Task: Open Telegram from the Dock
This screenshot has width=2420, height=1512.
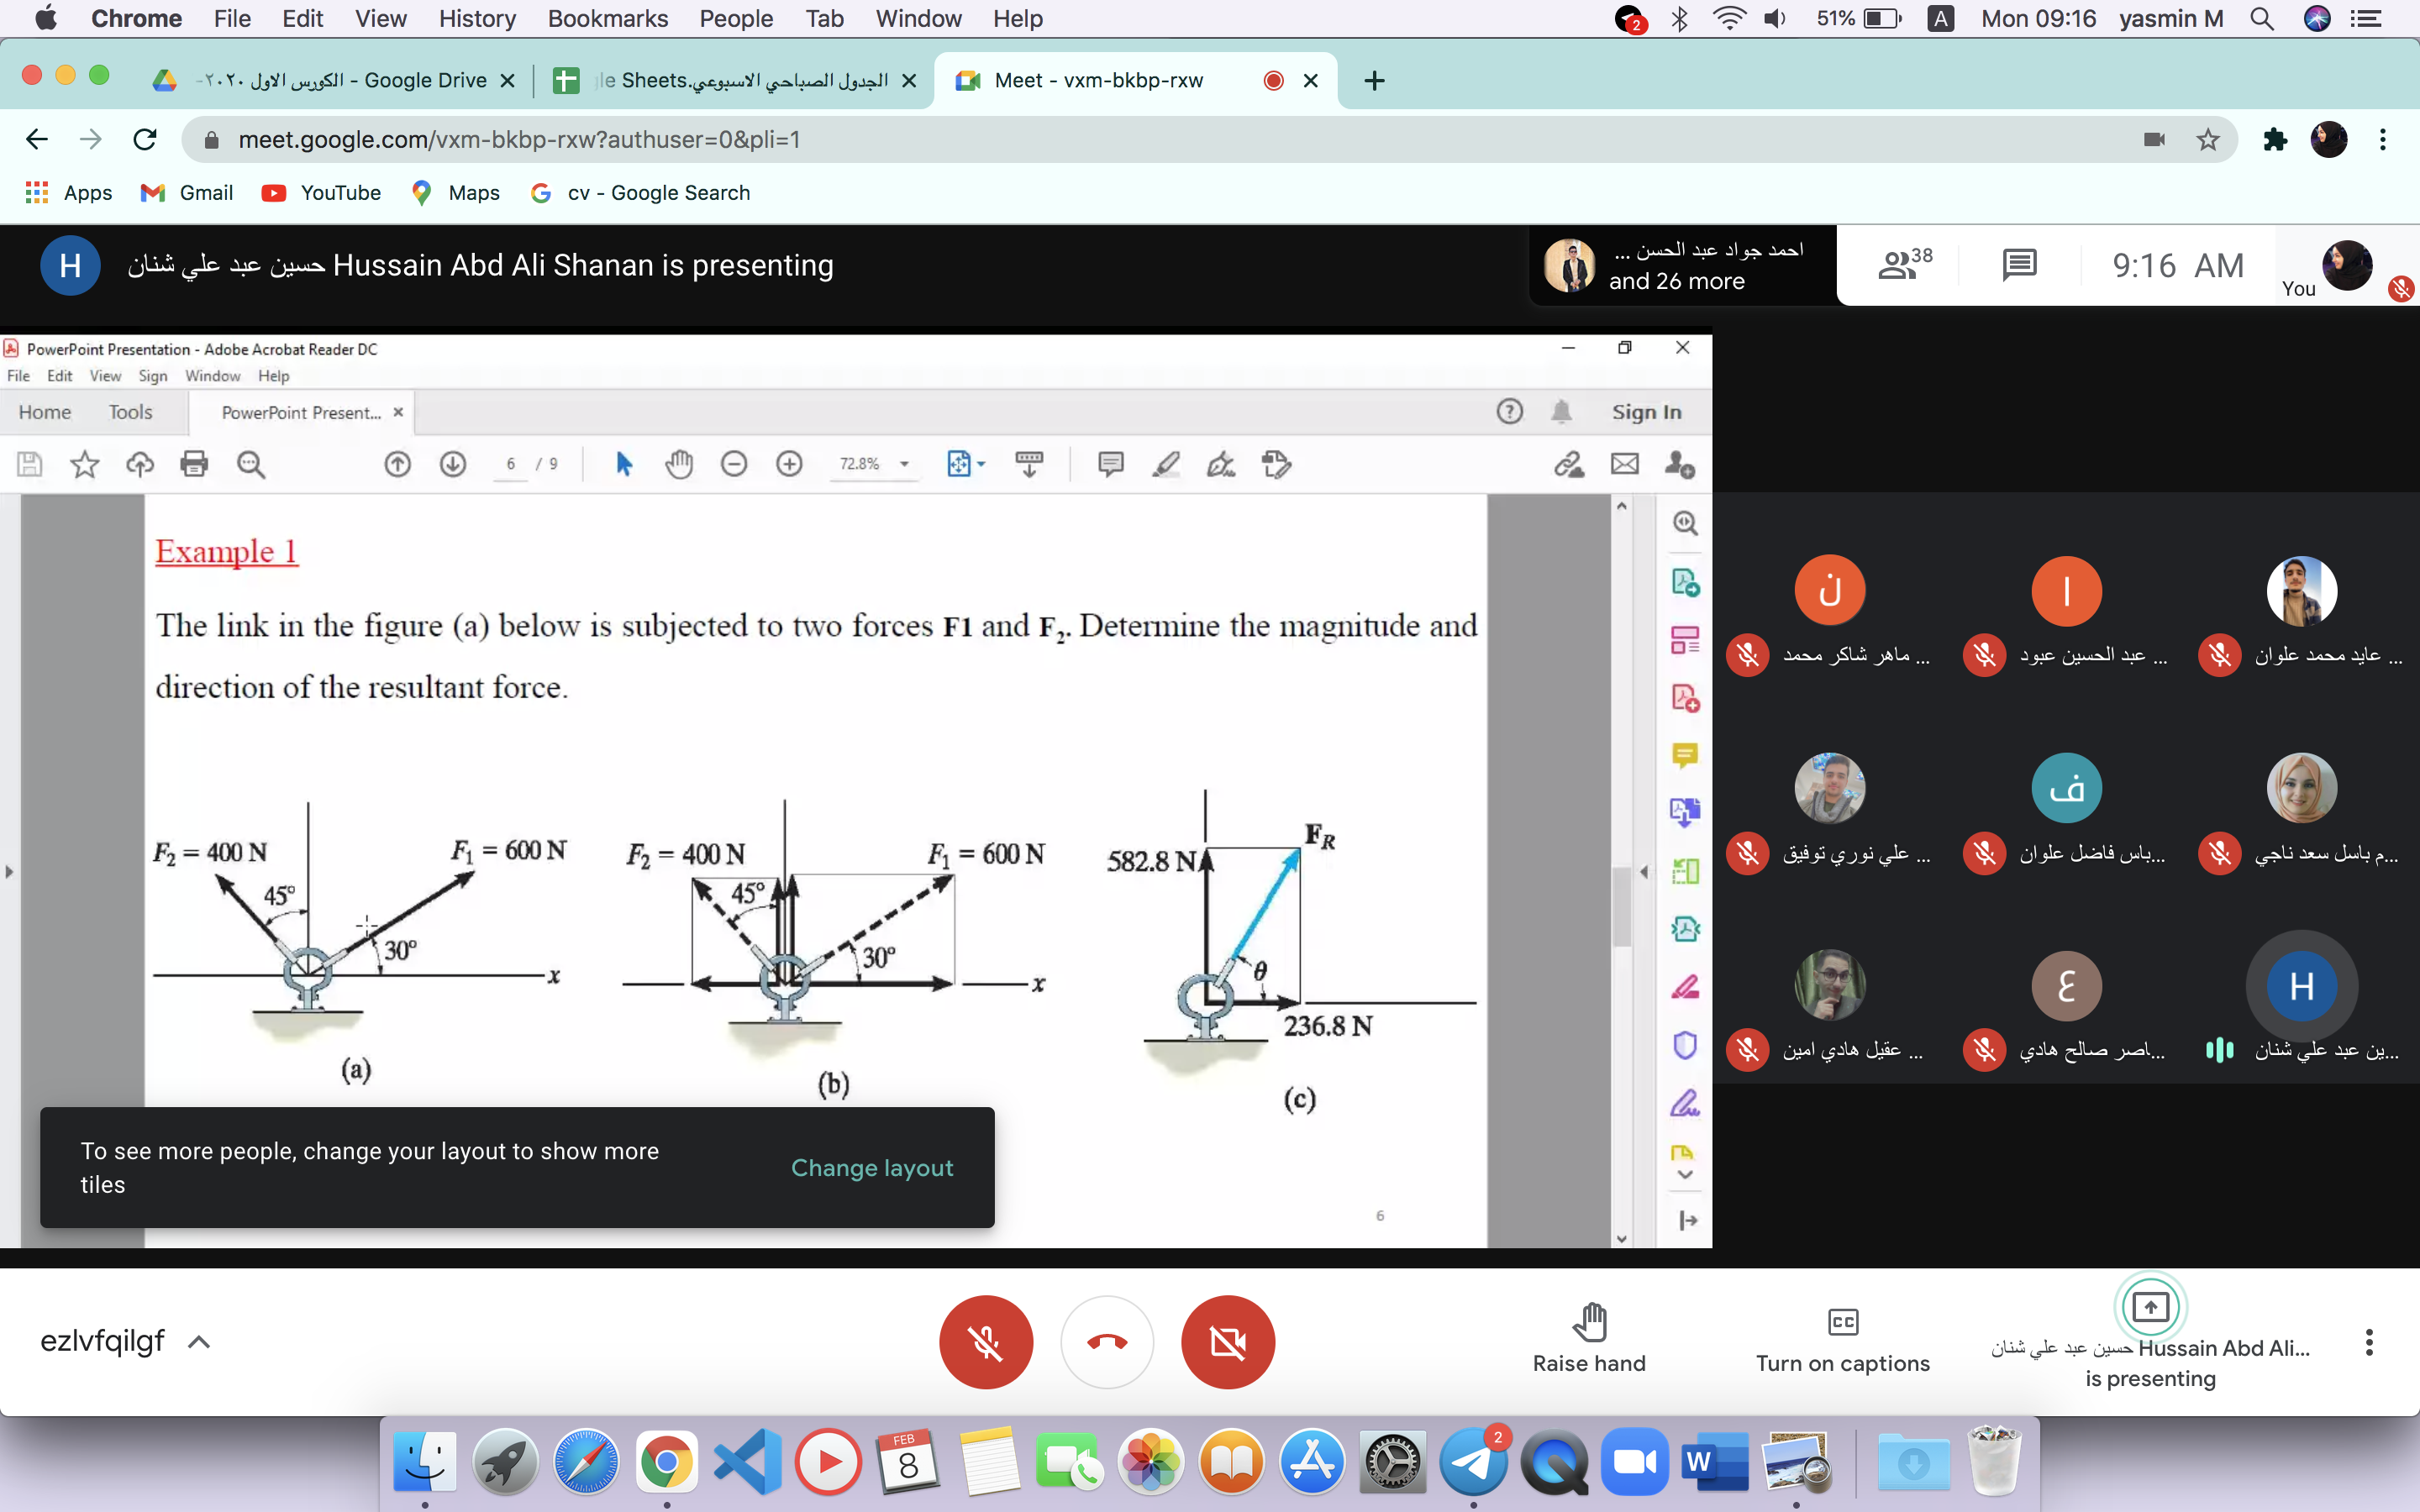Action: pyautogui.click(x=1473, y=1463)
